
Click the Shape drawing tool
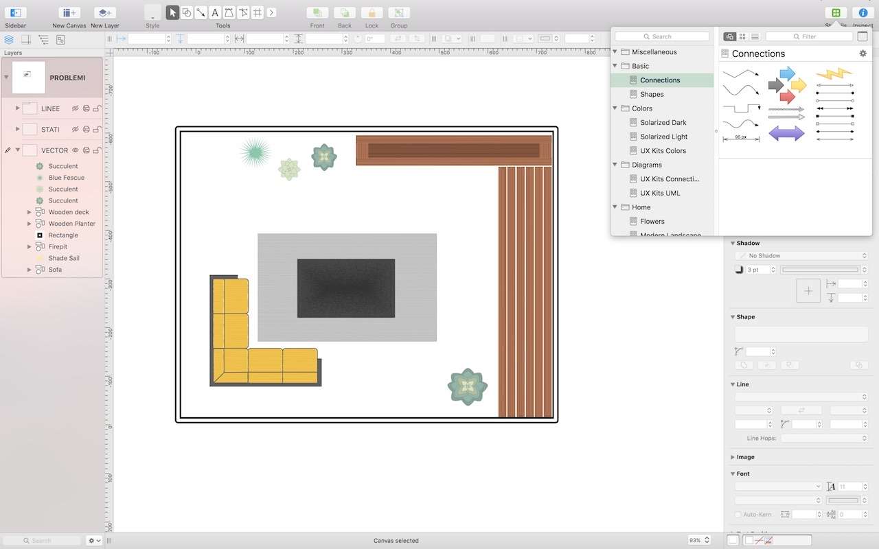pyautogui.click(x=187, y=12)
